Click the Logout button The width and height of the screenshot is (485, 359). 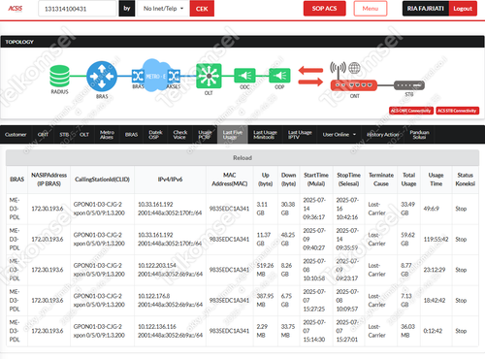[463, 9]
